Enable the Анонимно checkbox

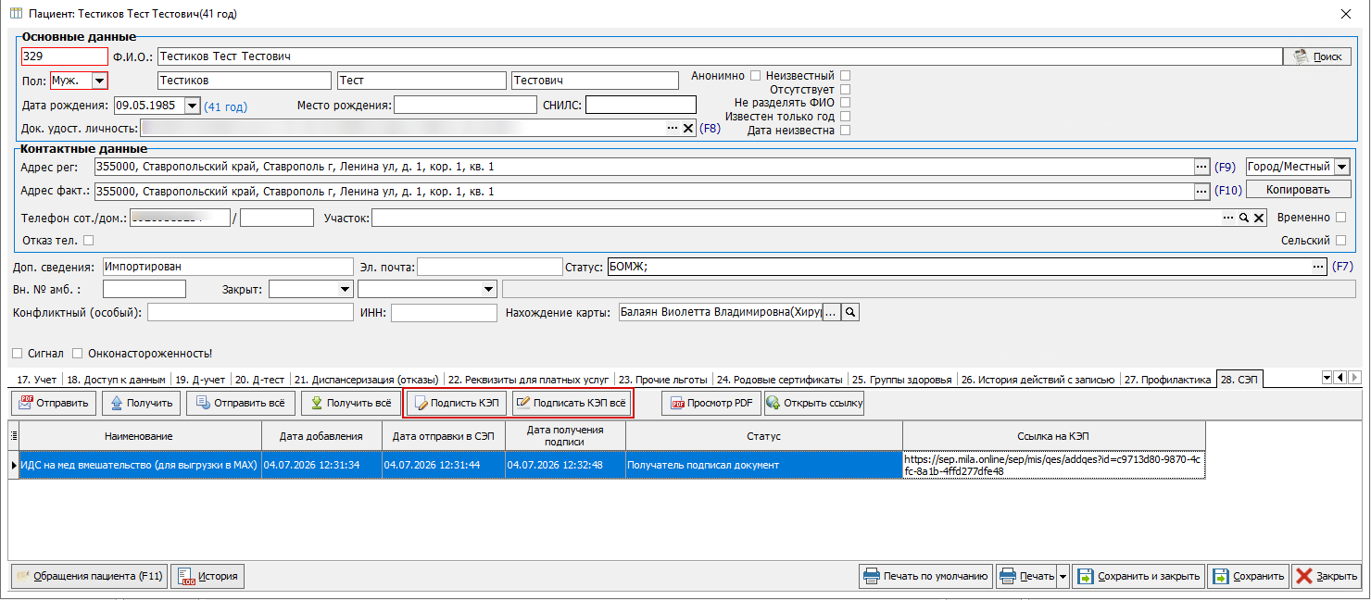756,76
